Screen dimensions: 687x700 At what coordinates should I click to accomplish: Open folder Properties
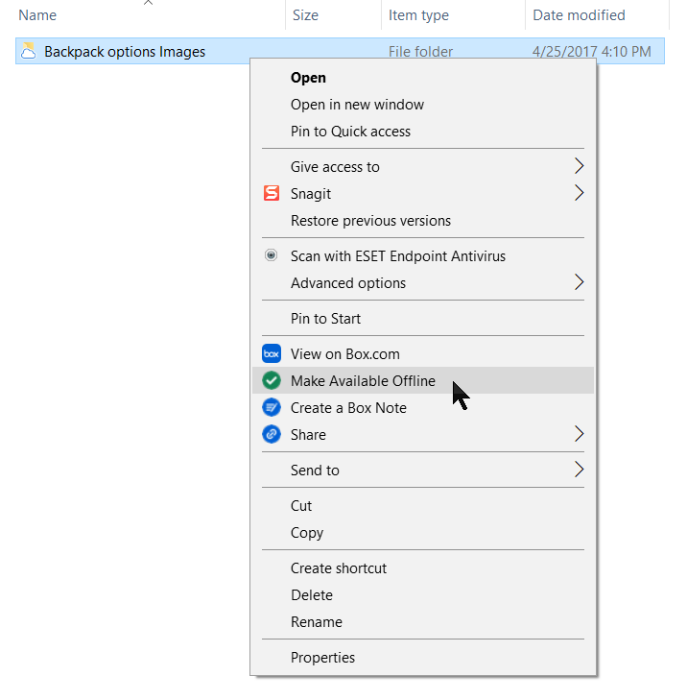point(322,658)
